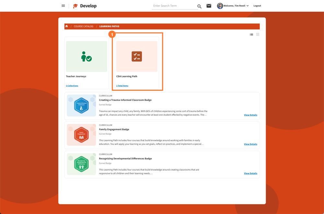The image size is (324, 214).
Task: Click the Family Engagement badge image
Action: [81, 135]
